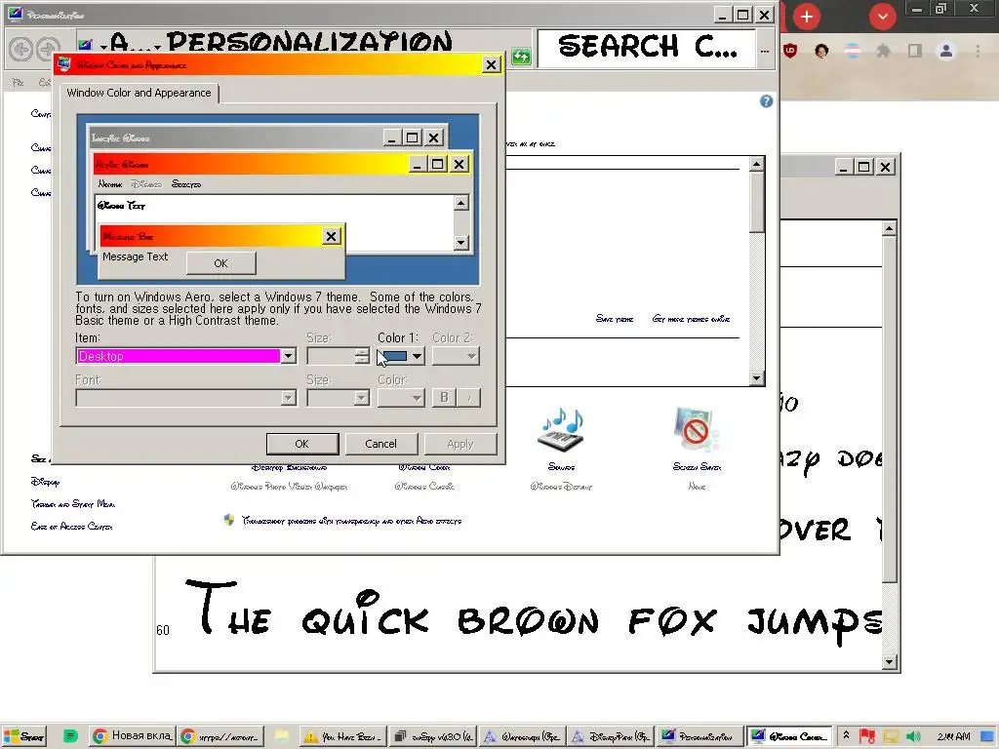Click the speaker volume icon in system tray

[912, 736]
